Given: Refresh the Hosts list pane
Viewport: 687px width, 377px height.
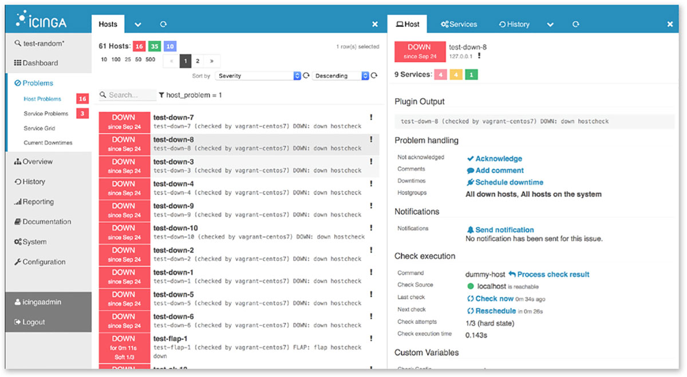Looking at the screenshot, I should [163, 24].
